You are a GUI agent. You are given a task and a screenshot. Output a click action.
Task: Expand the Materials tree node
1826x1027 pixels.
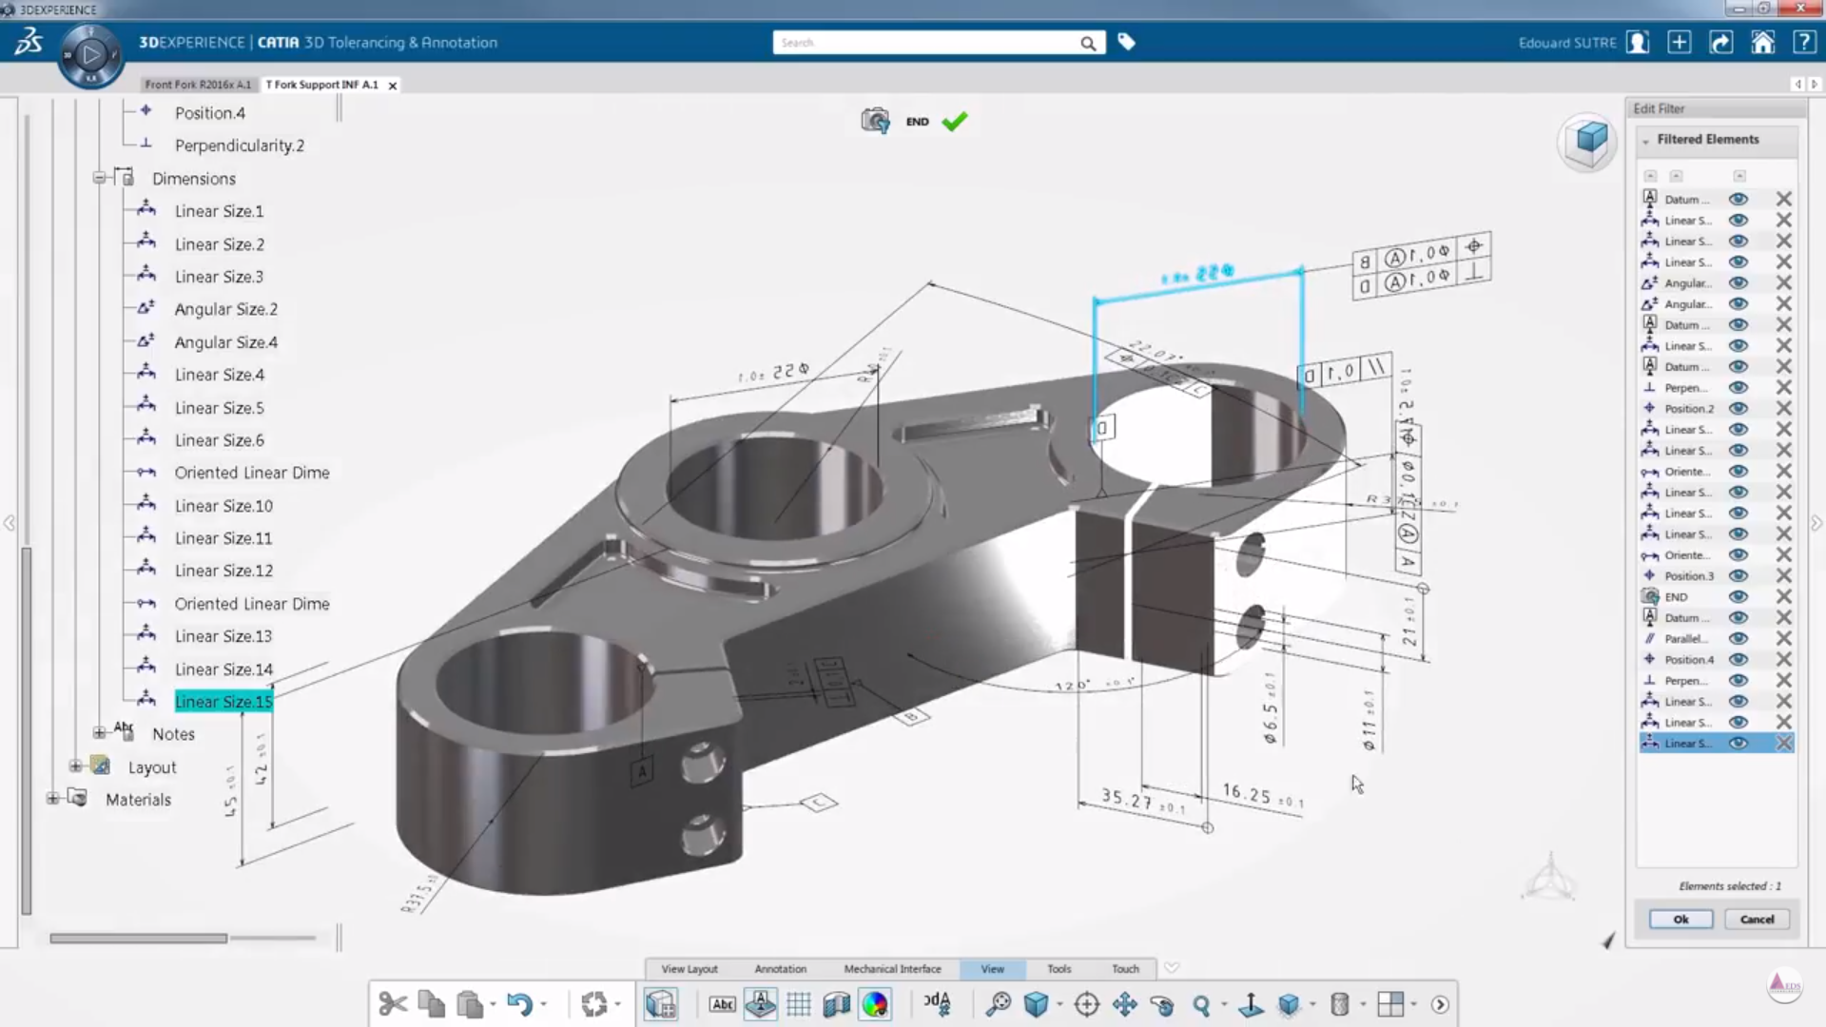tap(52, 798)
